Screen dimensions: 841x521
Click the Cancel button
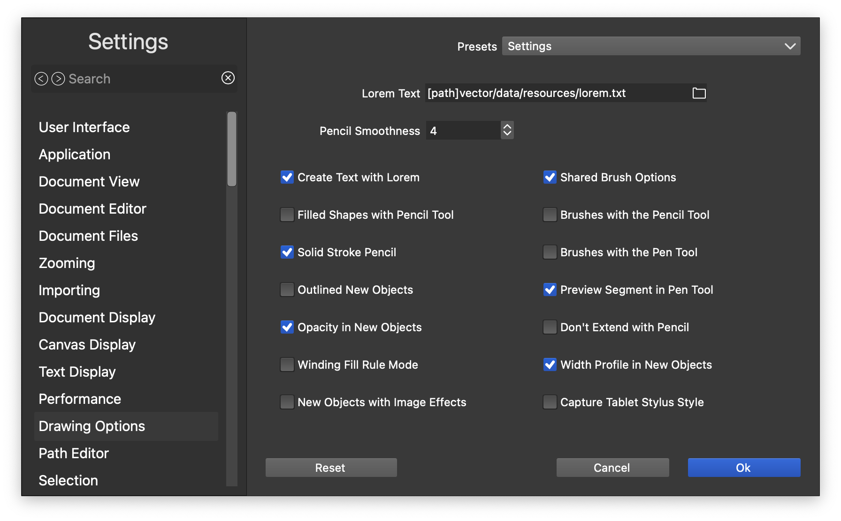pyautogui.click(x=612, y=468)
